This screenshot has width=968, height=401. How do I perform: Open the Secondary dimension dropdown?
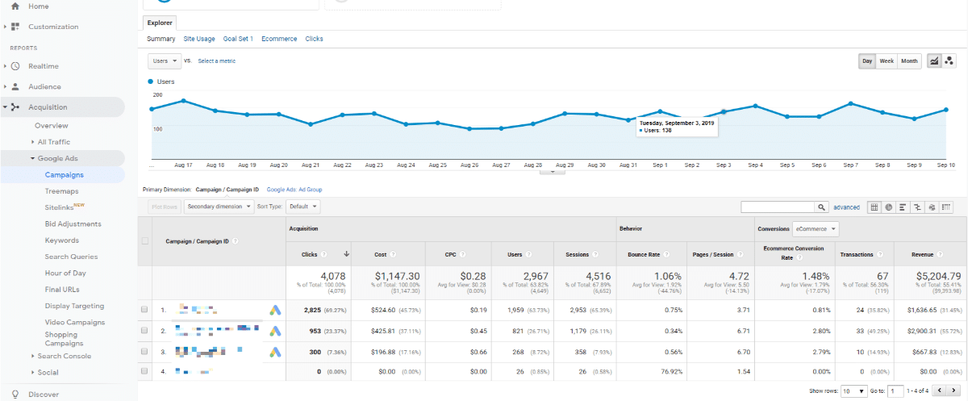coord(218,207)
